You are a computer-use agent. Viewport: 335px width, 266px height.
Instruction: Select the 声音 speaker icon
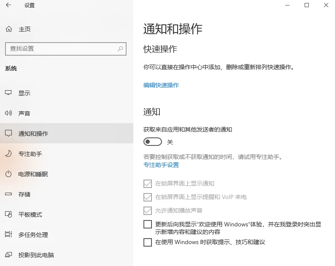[8, 113]
